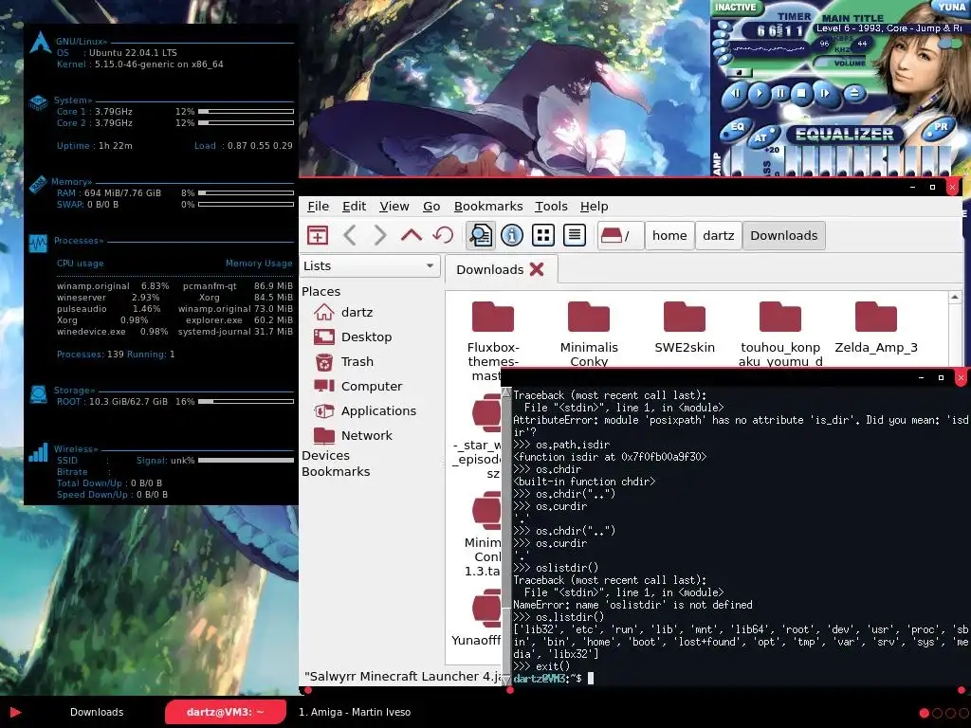Image resolution: width=971 pixels, height=728 pixels.
Task: Skip to next track in Winamp
Action: point(824,94)
